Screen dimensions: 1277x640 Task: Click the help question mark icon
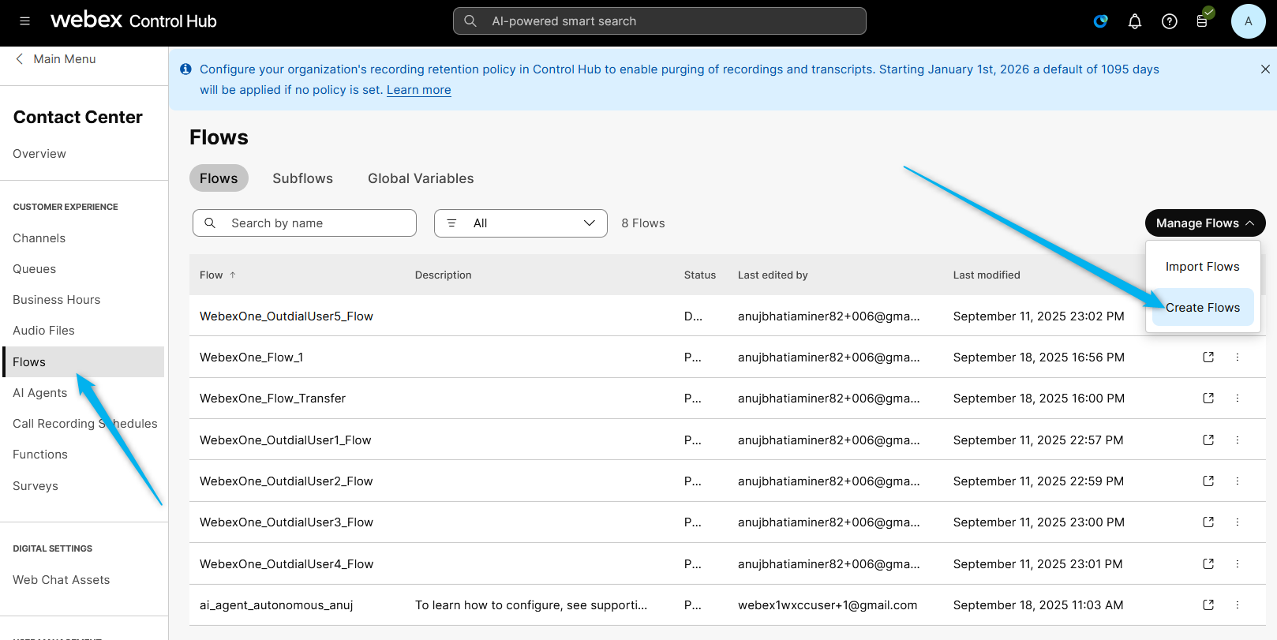[1169, 21]
